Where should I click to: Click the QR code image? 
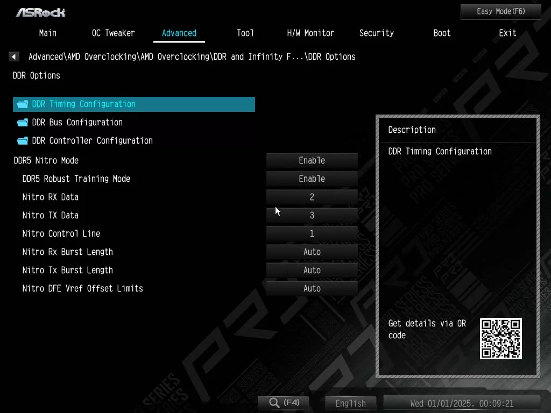(x=500, y=338)
